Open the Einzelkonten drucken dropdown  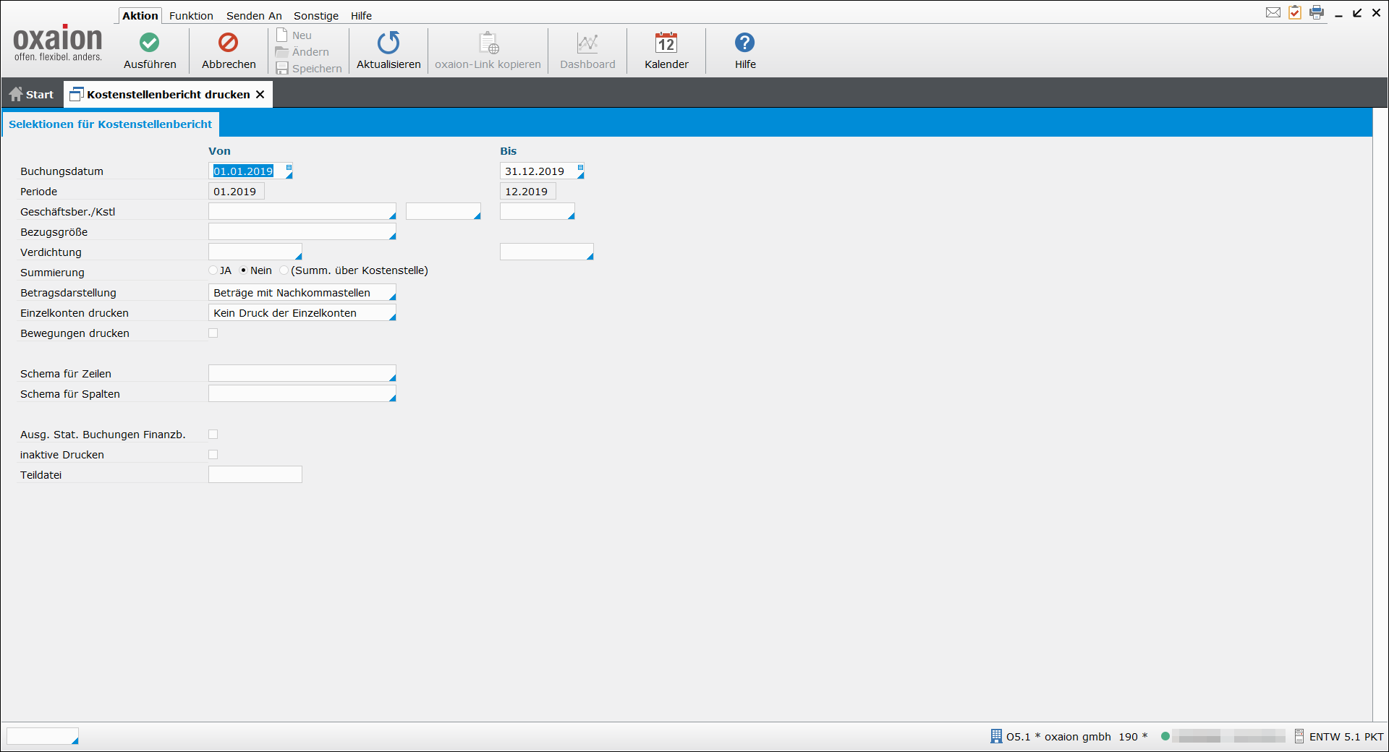click(x=392, y=317)
